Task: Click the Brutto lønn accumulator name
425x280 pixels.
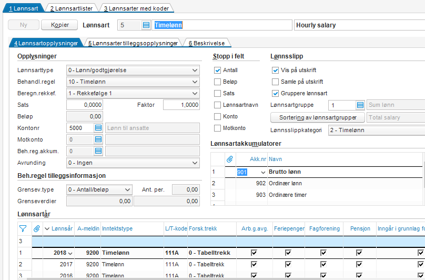Action: 285,172
